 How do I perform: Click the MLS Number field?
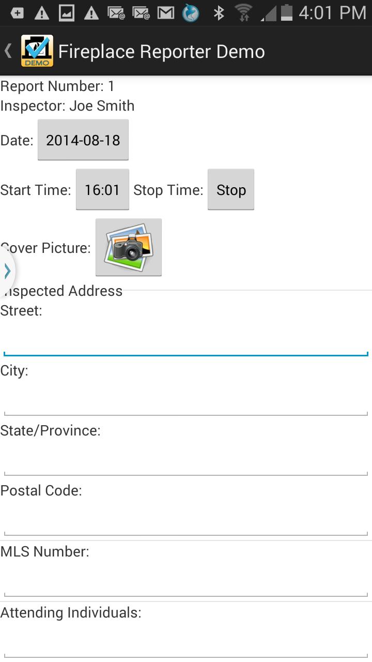pos(186,582)
